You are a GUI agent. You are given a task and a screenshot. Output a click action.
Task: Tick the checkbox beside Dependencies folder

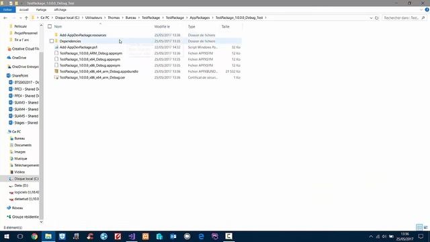point(52,41)
